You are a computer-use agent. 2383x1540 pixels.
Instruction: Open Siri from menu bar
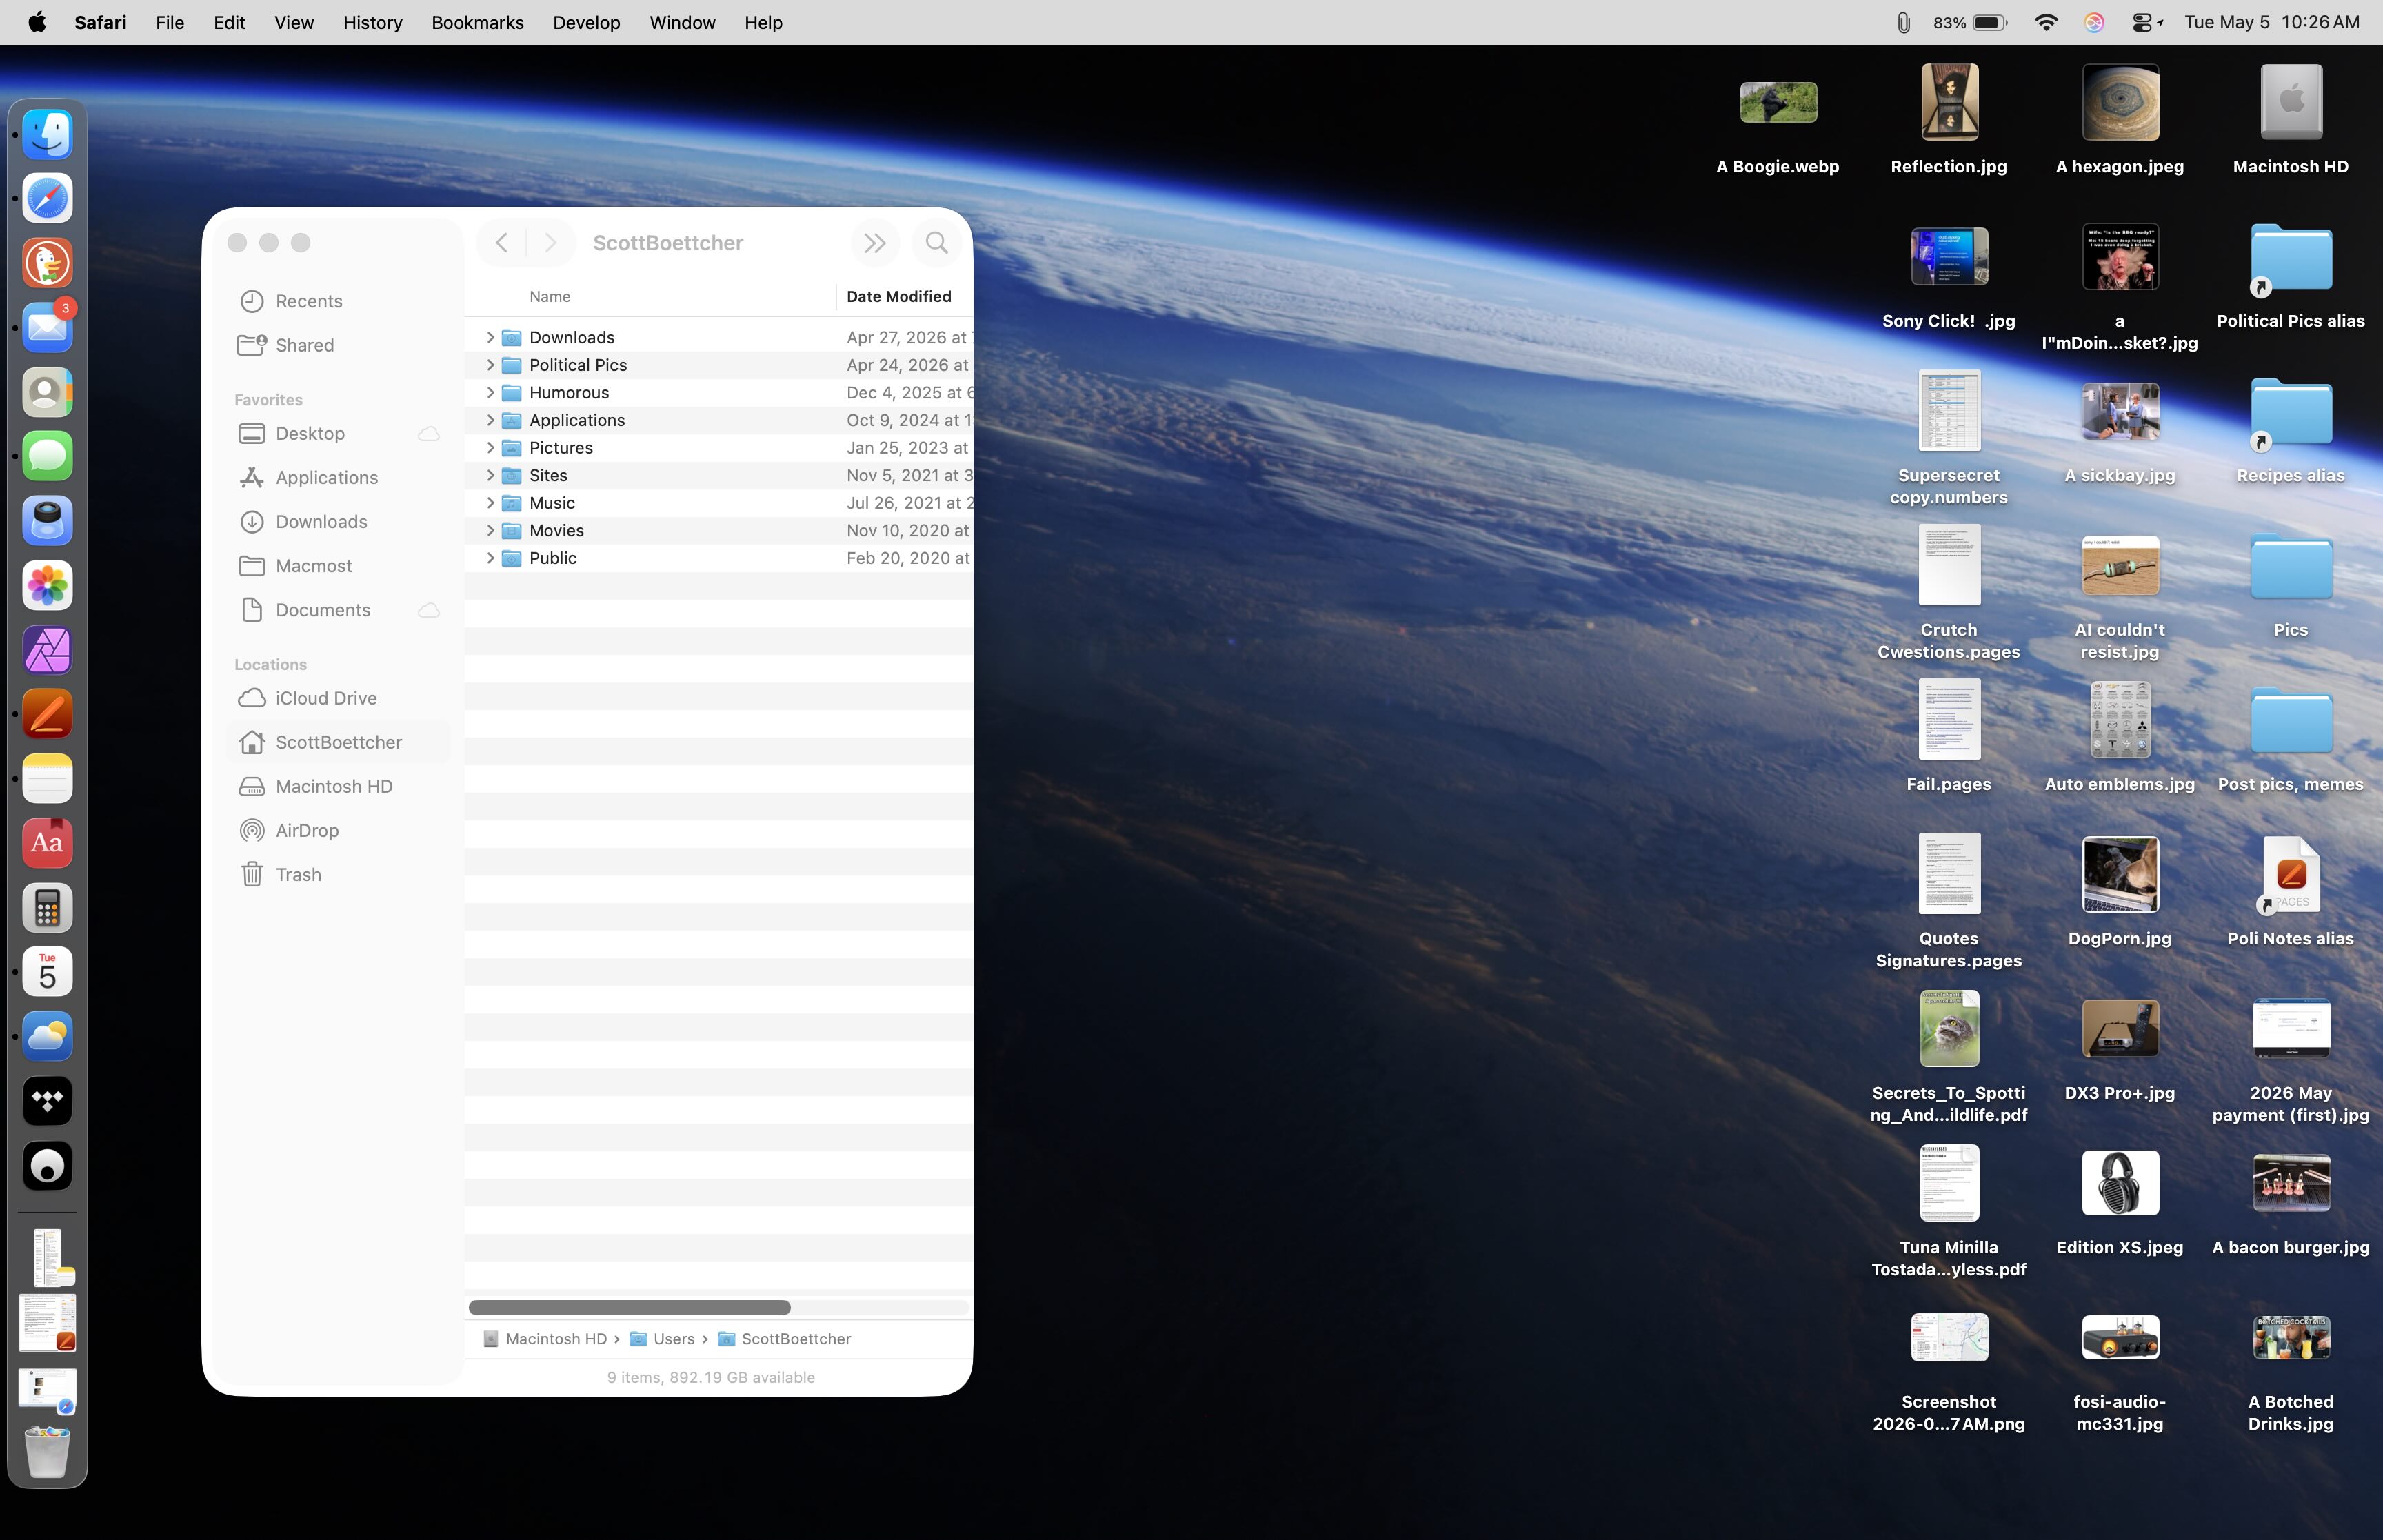point(2094,22)
